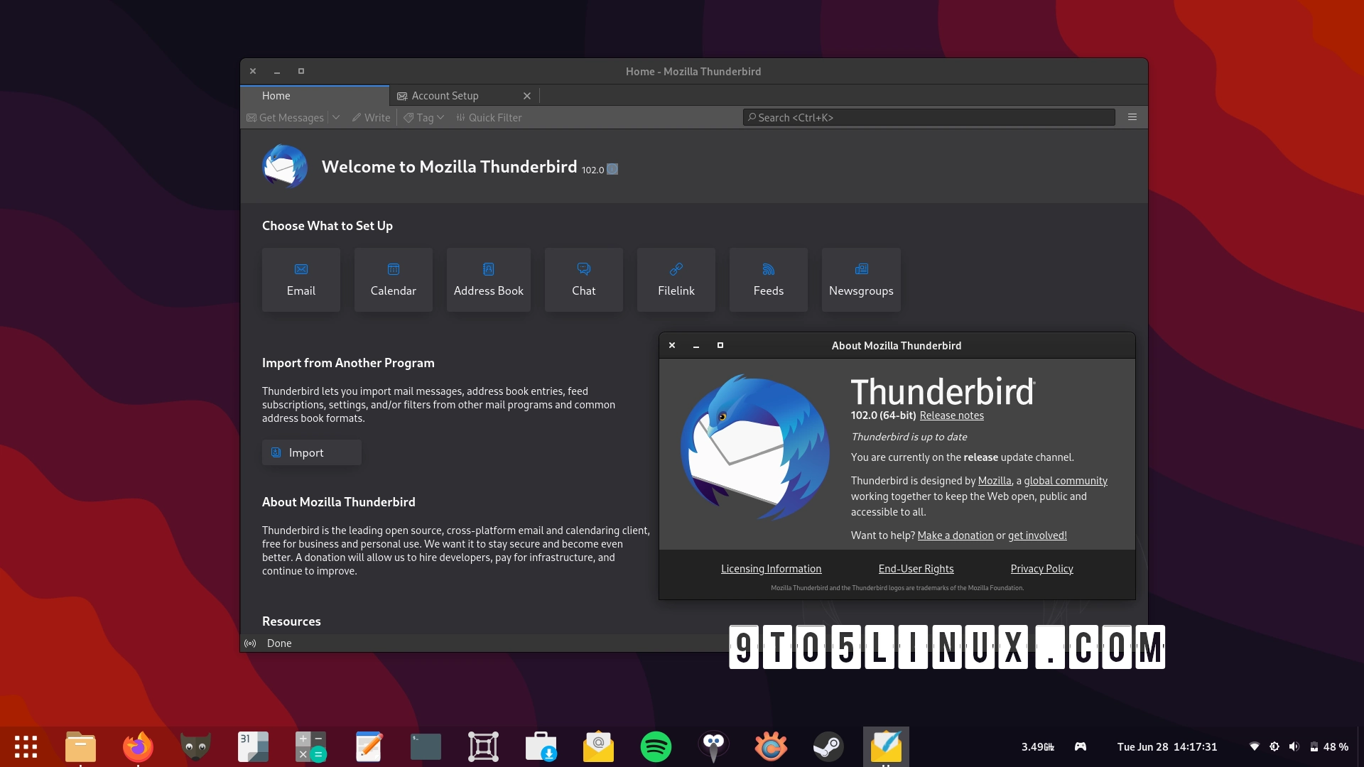Select the Address Book setup icon
The width and height of the screenshot is (1364, 767).
tap(488, 279)
